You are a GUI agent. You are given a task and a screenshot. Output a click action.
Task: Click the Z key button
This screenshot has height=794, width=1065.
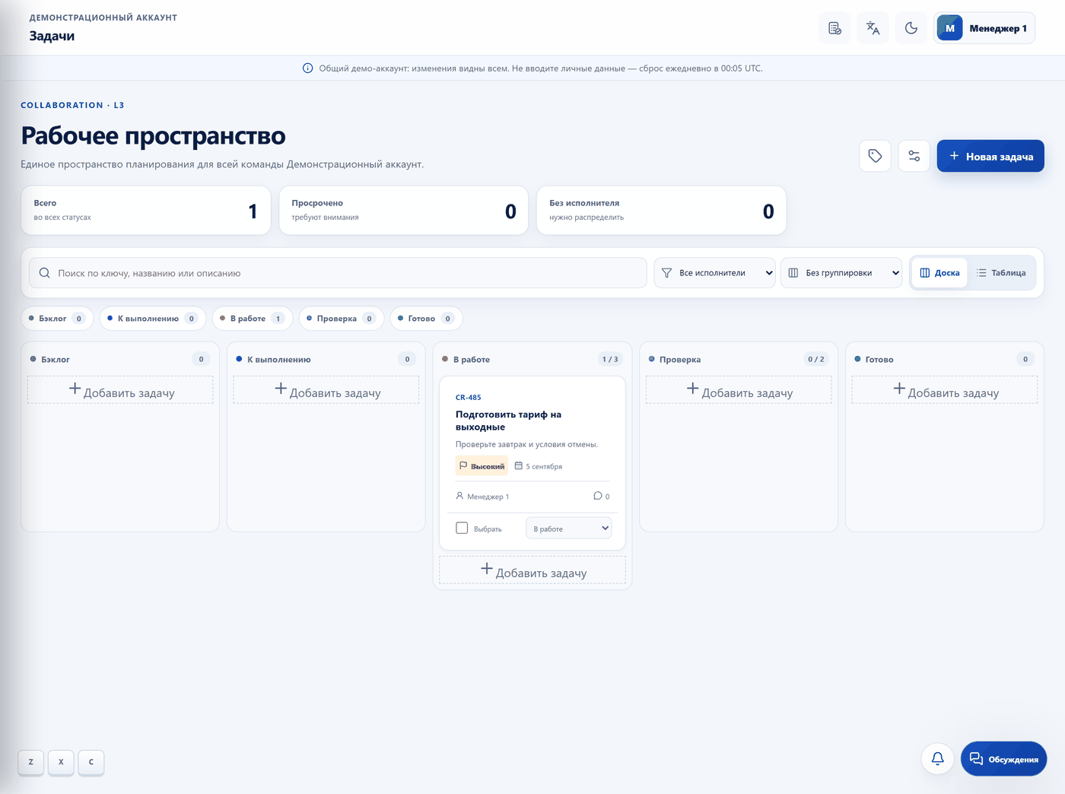(31, 762)
